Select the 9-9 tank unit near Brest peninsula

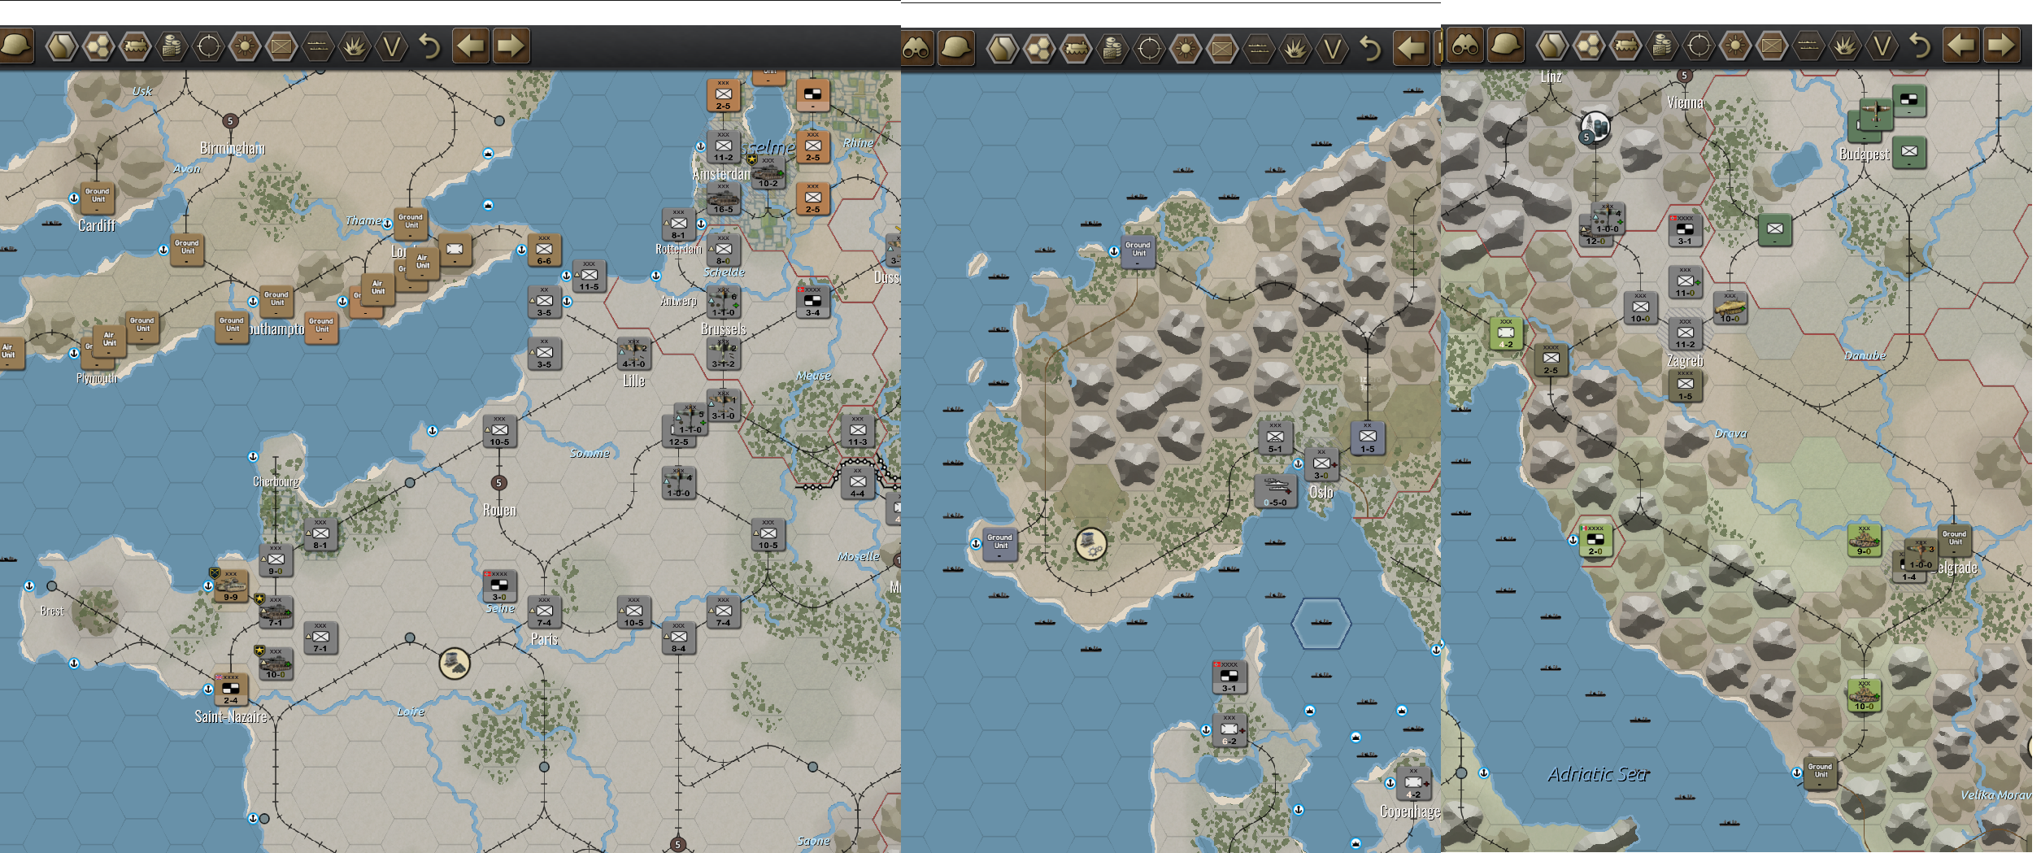pos(231,586)
